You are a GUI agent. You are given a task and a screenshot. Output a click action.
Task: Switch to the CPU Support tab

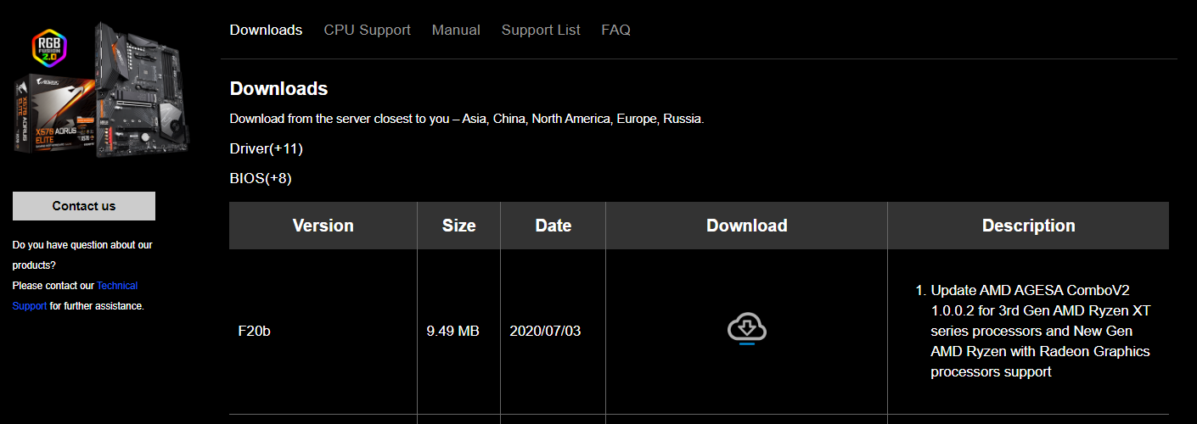[367, 30]
